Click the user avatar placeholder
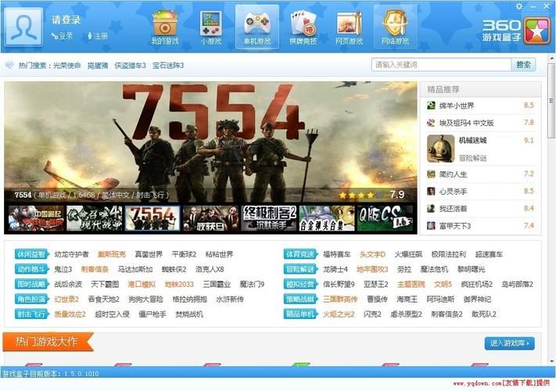This screenshot has height=391, width=556. click(x=24, y=27)
